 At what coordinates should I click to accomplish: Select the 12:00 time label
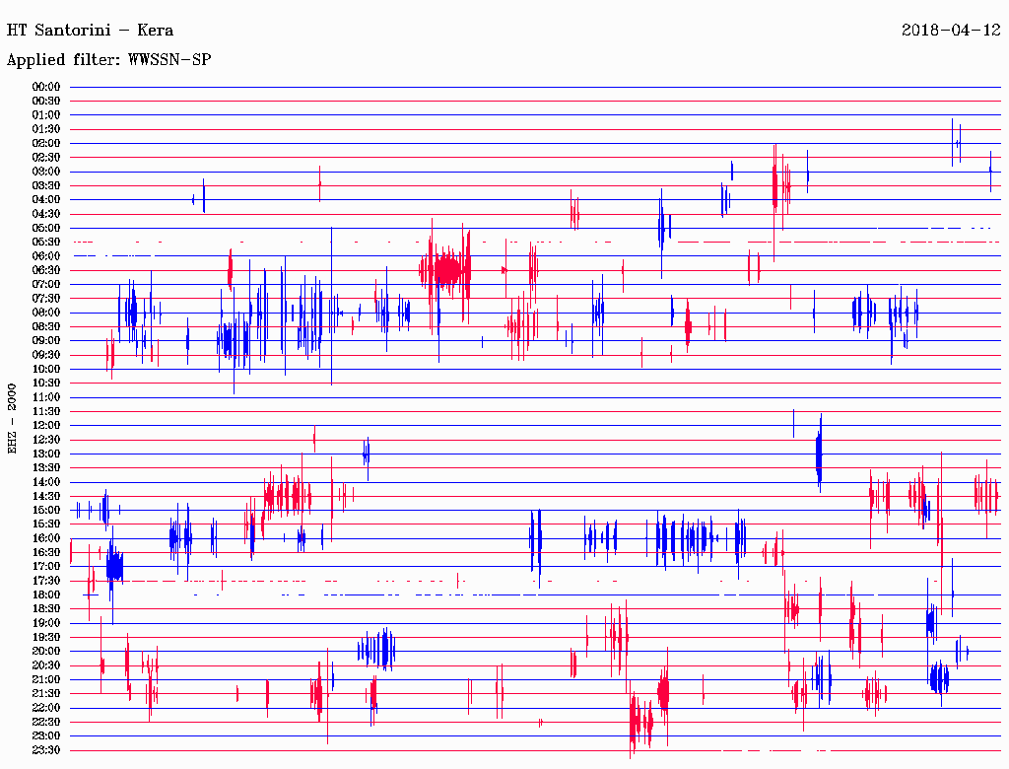[x=46, y=425]
